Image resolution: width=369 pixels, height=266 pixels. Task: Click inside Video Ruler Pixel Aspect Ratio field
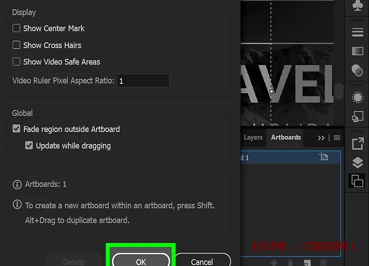pos(143,81)
